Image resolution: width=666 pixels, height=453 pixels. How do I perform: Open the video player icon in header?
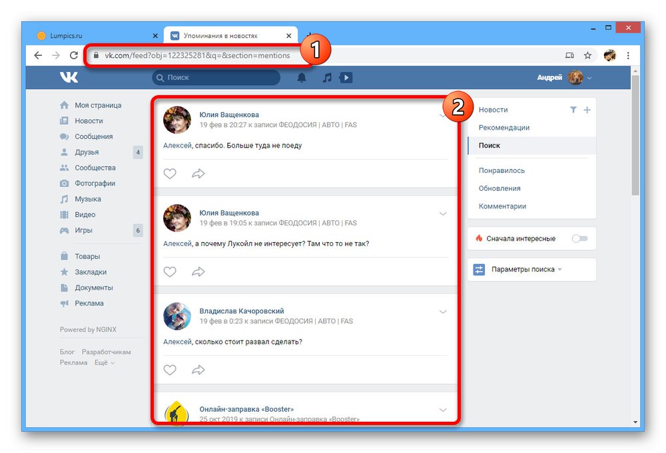(x=346, y=78)
